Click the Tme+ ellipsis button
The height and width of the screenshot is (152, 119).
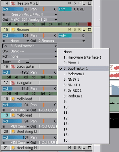click(x=27, y=62)
